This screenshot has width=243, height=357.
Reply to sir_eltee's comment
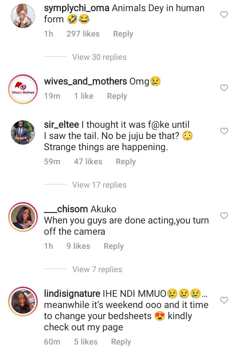pyautogui.click(x=126, y=162)
